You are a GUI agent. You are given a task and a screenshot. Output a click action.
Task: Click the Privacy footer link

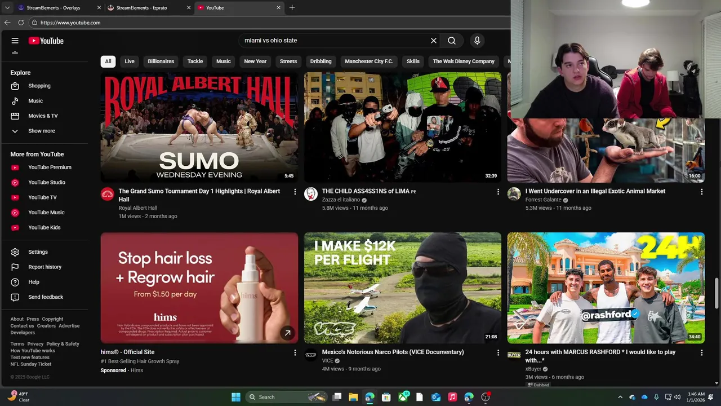click(x=35, y=344)
